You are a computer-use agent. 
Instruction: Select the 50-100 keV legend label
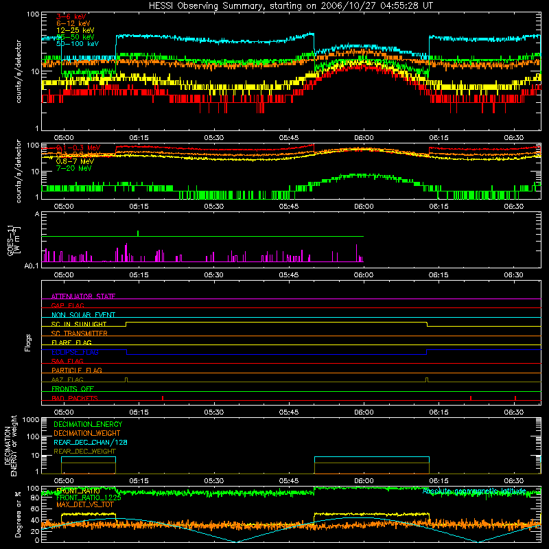78,44
